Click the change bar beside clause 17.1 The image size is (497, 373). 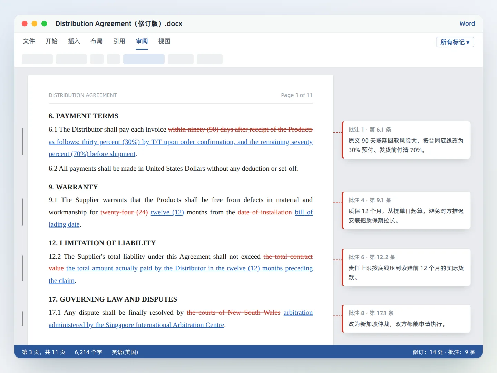click(x=22, y=319)
